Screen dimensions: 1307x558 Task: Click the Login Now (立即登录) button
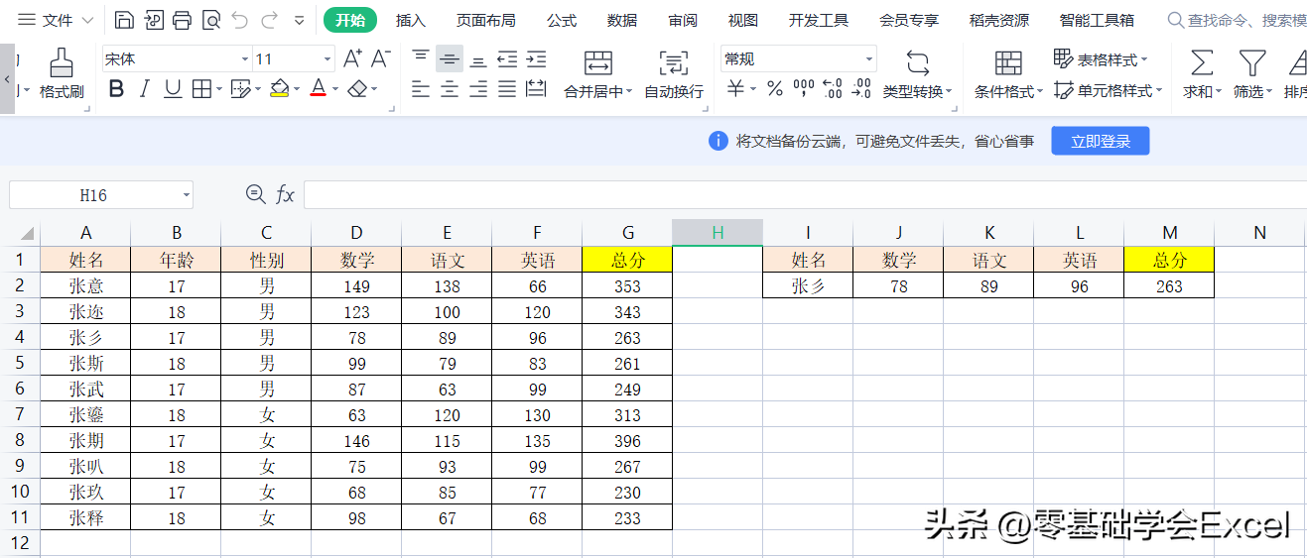pyautogui.click(x=1101, y=141)
